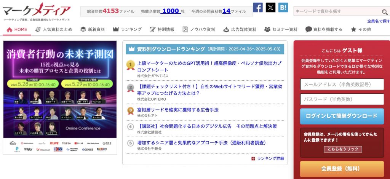Click the 株式会社講談社 company name
This screenshot has height=179, width=390.
pyautogui.click(x=149, y=132)
